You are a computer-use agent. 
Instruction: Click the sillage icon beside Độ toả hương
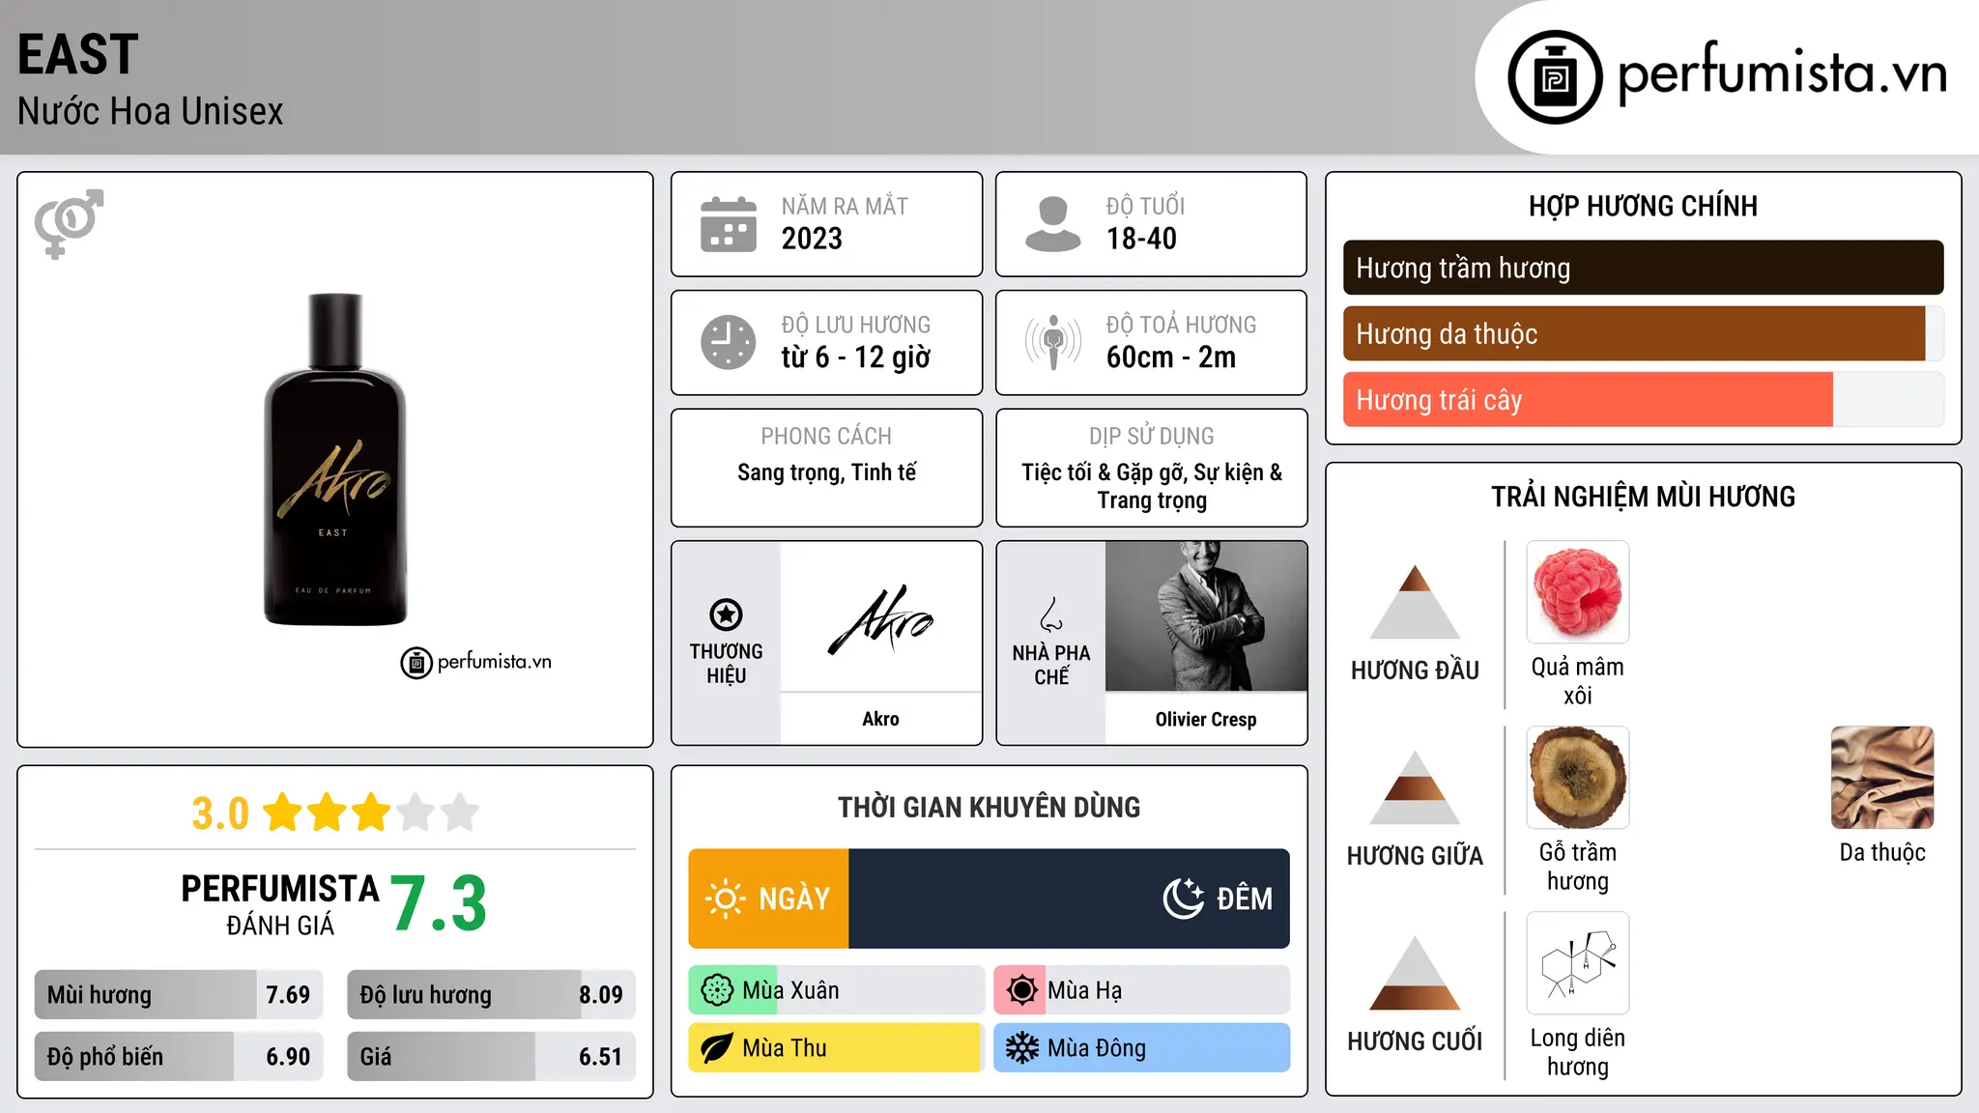(1052, 342)
